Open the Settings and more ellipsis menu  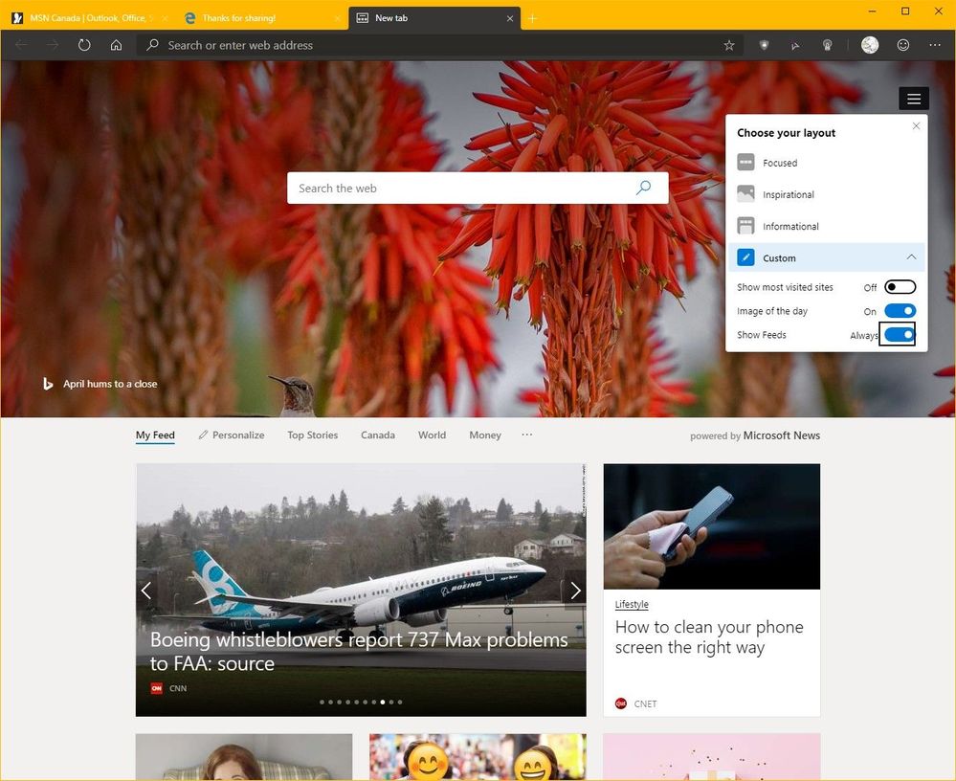tap(935, 45)
